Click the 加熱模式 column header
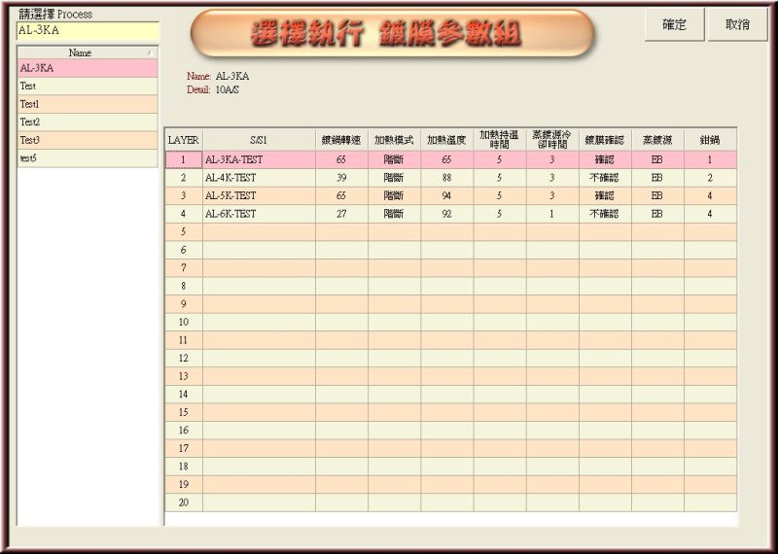 coord(394,140)
